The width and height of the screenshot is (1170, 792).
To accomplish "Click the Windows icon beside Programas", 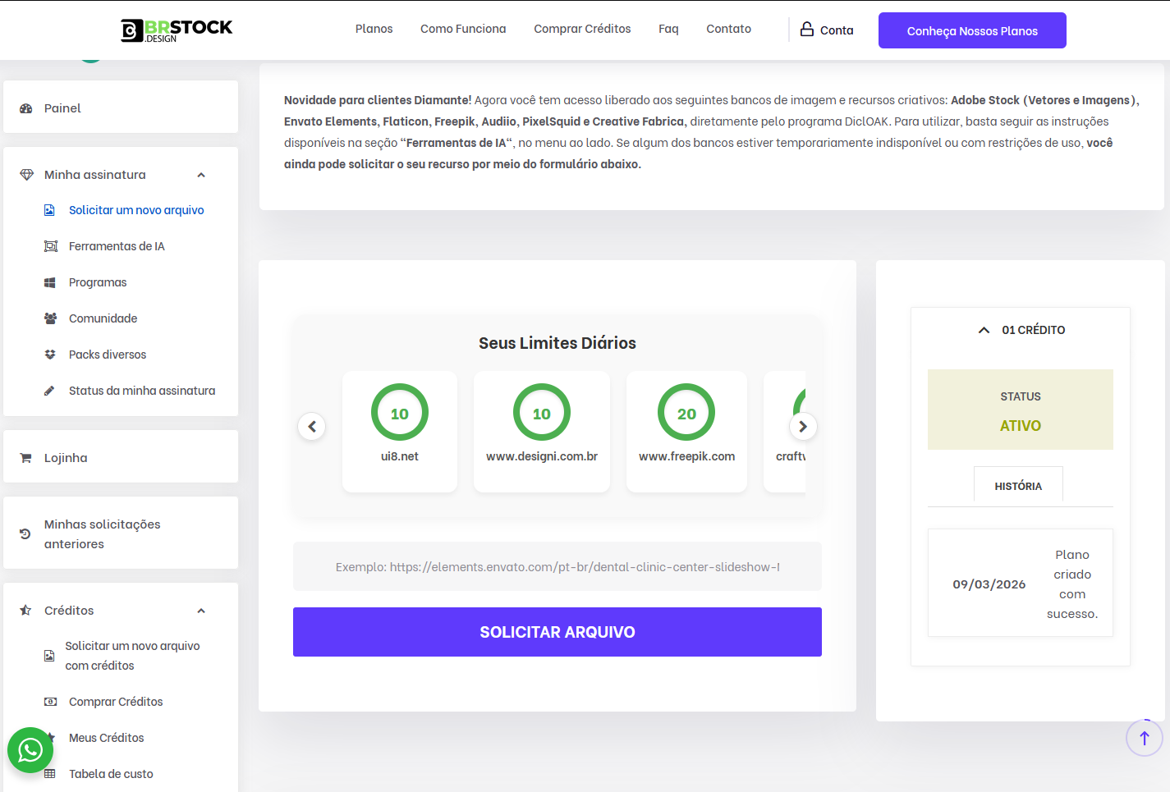I will tap(50, 282).
